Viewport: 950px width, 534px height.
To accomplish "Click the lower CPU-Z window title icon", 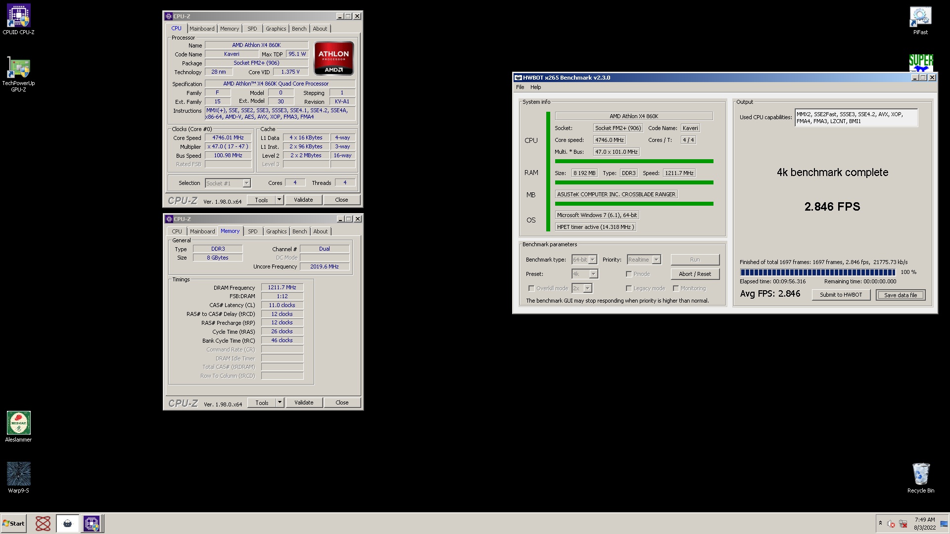I will coord(169,219).
